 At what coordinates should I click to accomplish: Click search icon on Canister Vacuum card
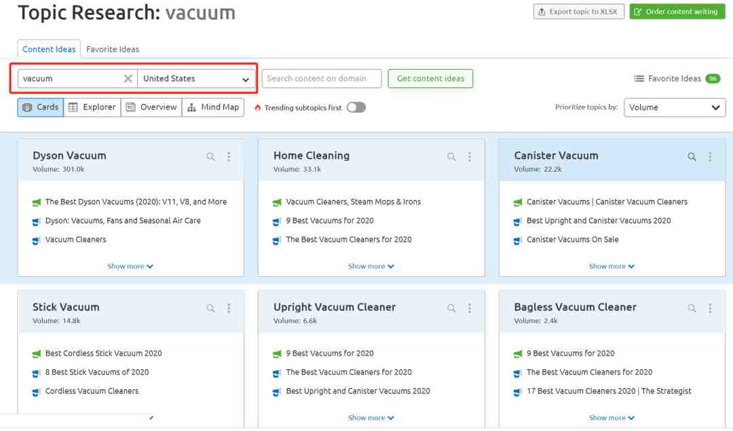tap(692, 157)
